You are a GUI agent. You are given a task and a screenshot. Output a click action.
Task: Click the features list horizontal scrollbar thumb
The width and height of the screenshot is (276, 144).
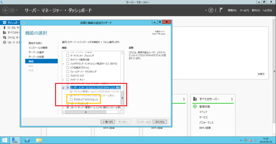pyautogui.click(x=86, y=112)
